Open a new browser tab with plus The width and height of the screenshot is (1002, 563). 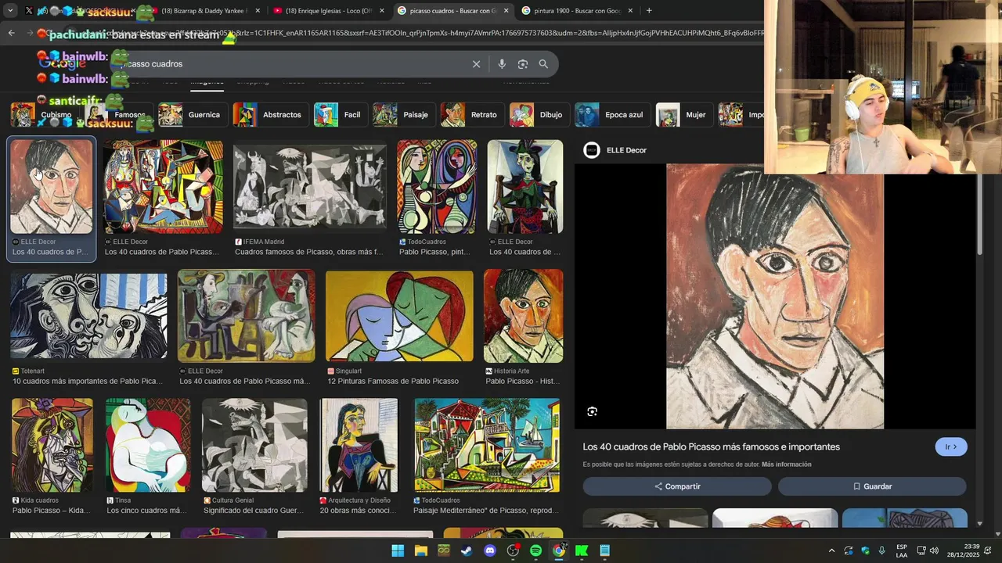click(649, 11)
